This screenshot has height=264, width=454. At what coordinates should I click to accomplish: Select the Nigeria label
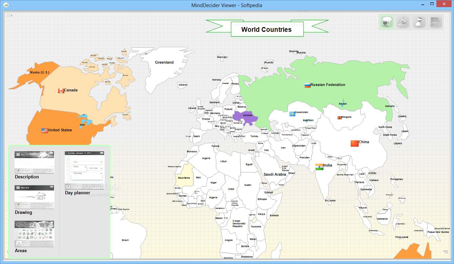[x=213, y=197]
